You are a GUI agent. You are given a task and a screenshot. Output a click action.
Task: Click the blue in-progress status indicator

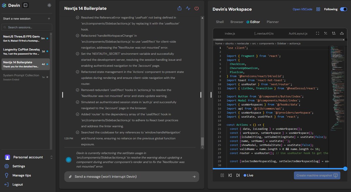click(x=68, y=160)
